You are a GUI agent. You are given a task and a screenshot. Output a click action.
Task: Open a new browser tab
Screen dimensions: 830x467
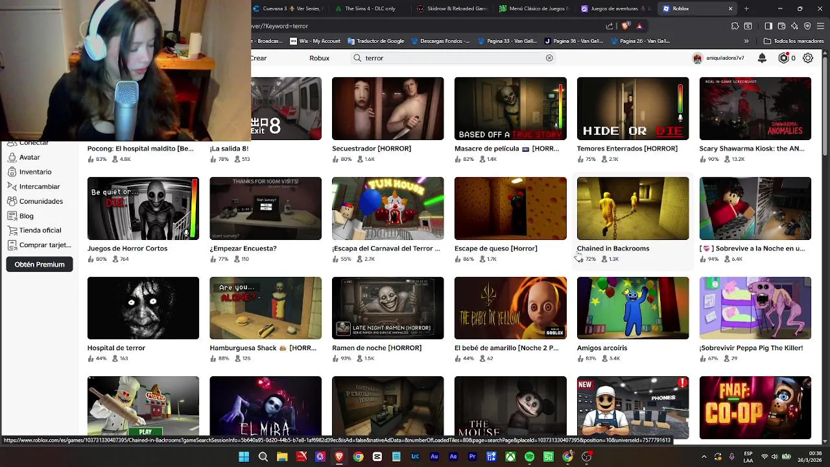tap(746, 8)
